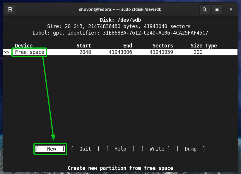
Task: Click the >> row selection marker
Action: [6, 52]
